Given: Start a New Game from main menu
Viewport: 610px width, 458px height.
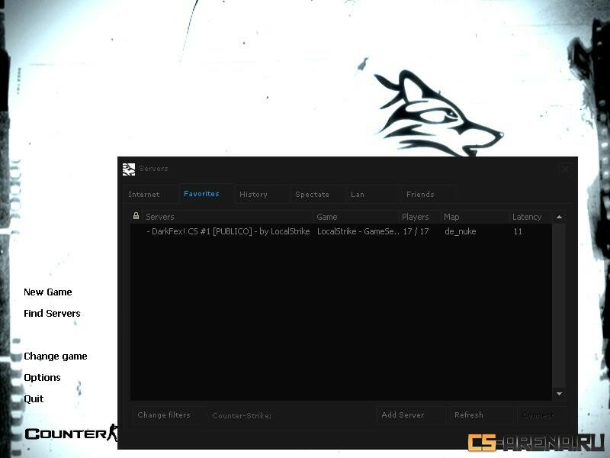Looking at the screenshot, I should click(x=48, y=292).
